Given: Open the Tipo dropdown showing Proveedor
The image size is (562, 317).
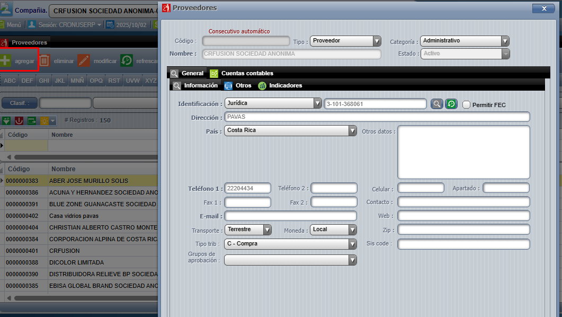Looking at the screenshot, I should [345, 41].
